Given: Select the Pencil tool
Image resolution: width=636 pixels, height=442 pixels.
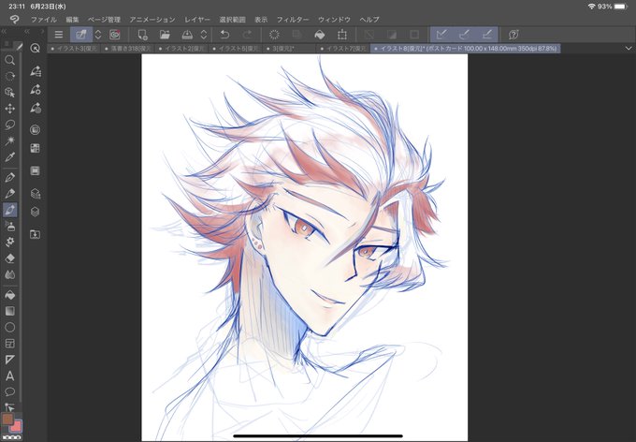Looking at the screenshot, I should tap(9, 194).
